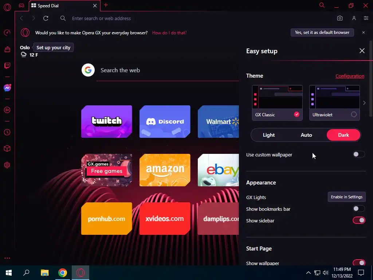Open the Walmart speed dial tile

[218, 121]
